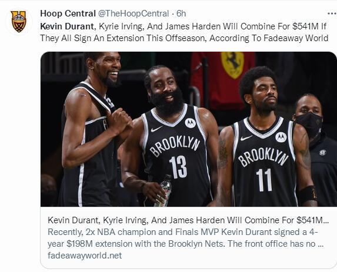Screen dimensions: 337x272
Task: Click jersey number 11 in the photo
Action: 264,180
